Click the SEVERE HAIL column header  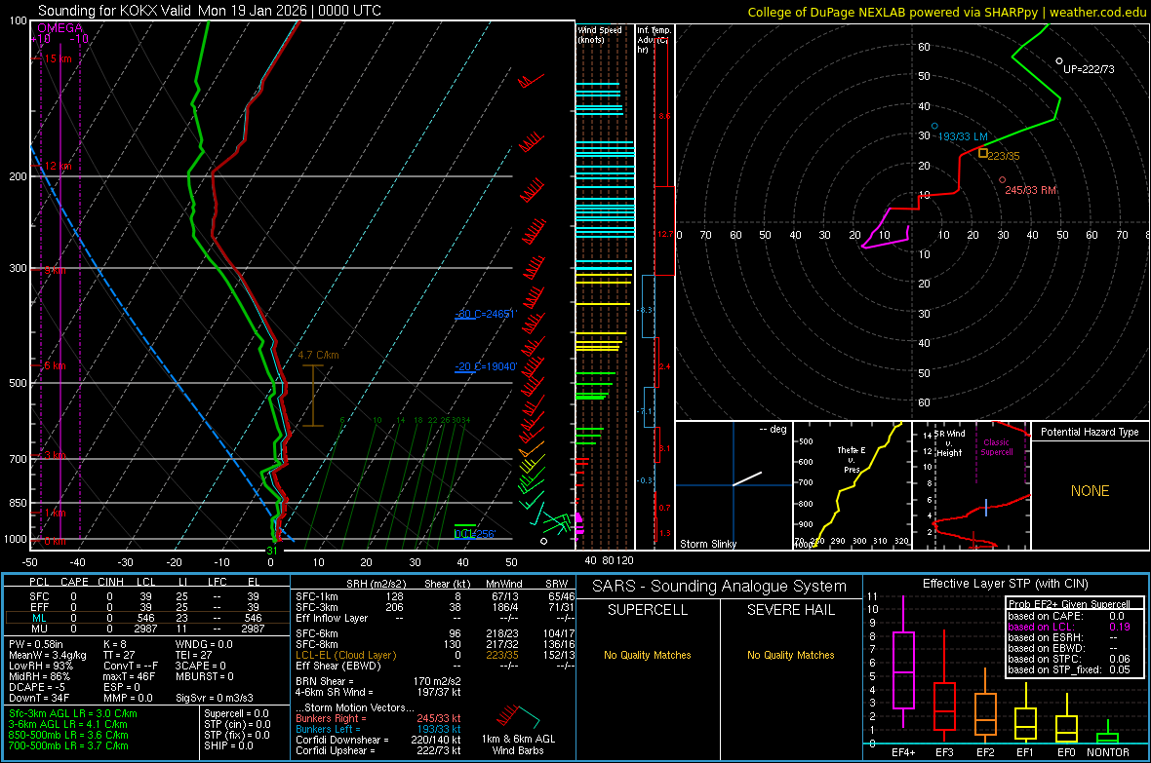pos(790,610)
